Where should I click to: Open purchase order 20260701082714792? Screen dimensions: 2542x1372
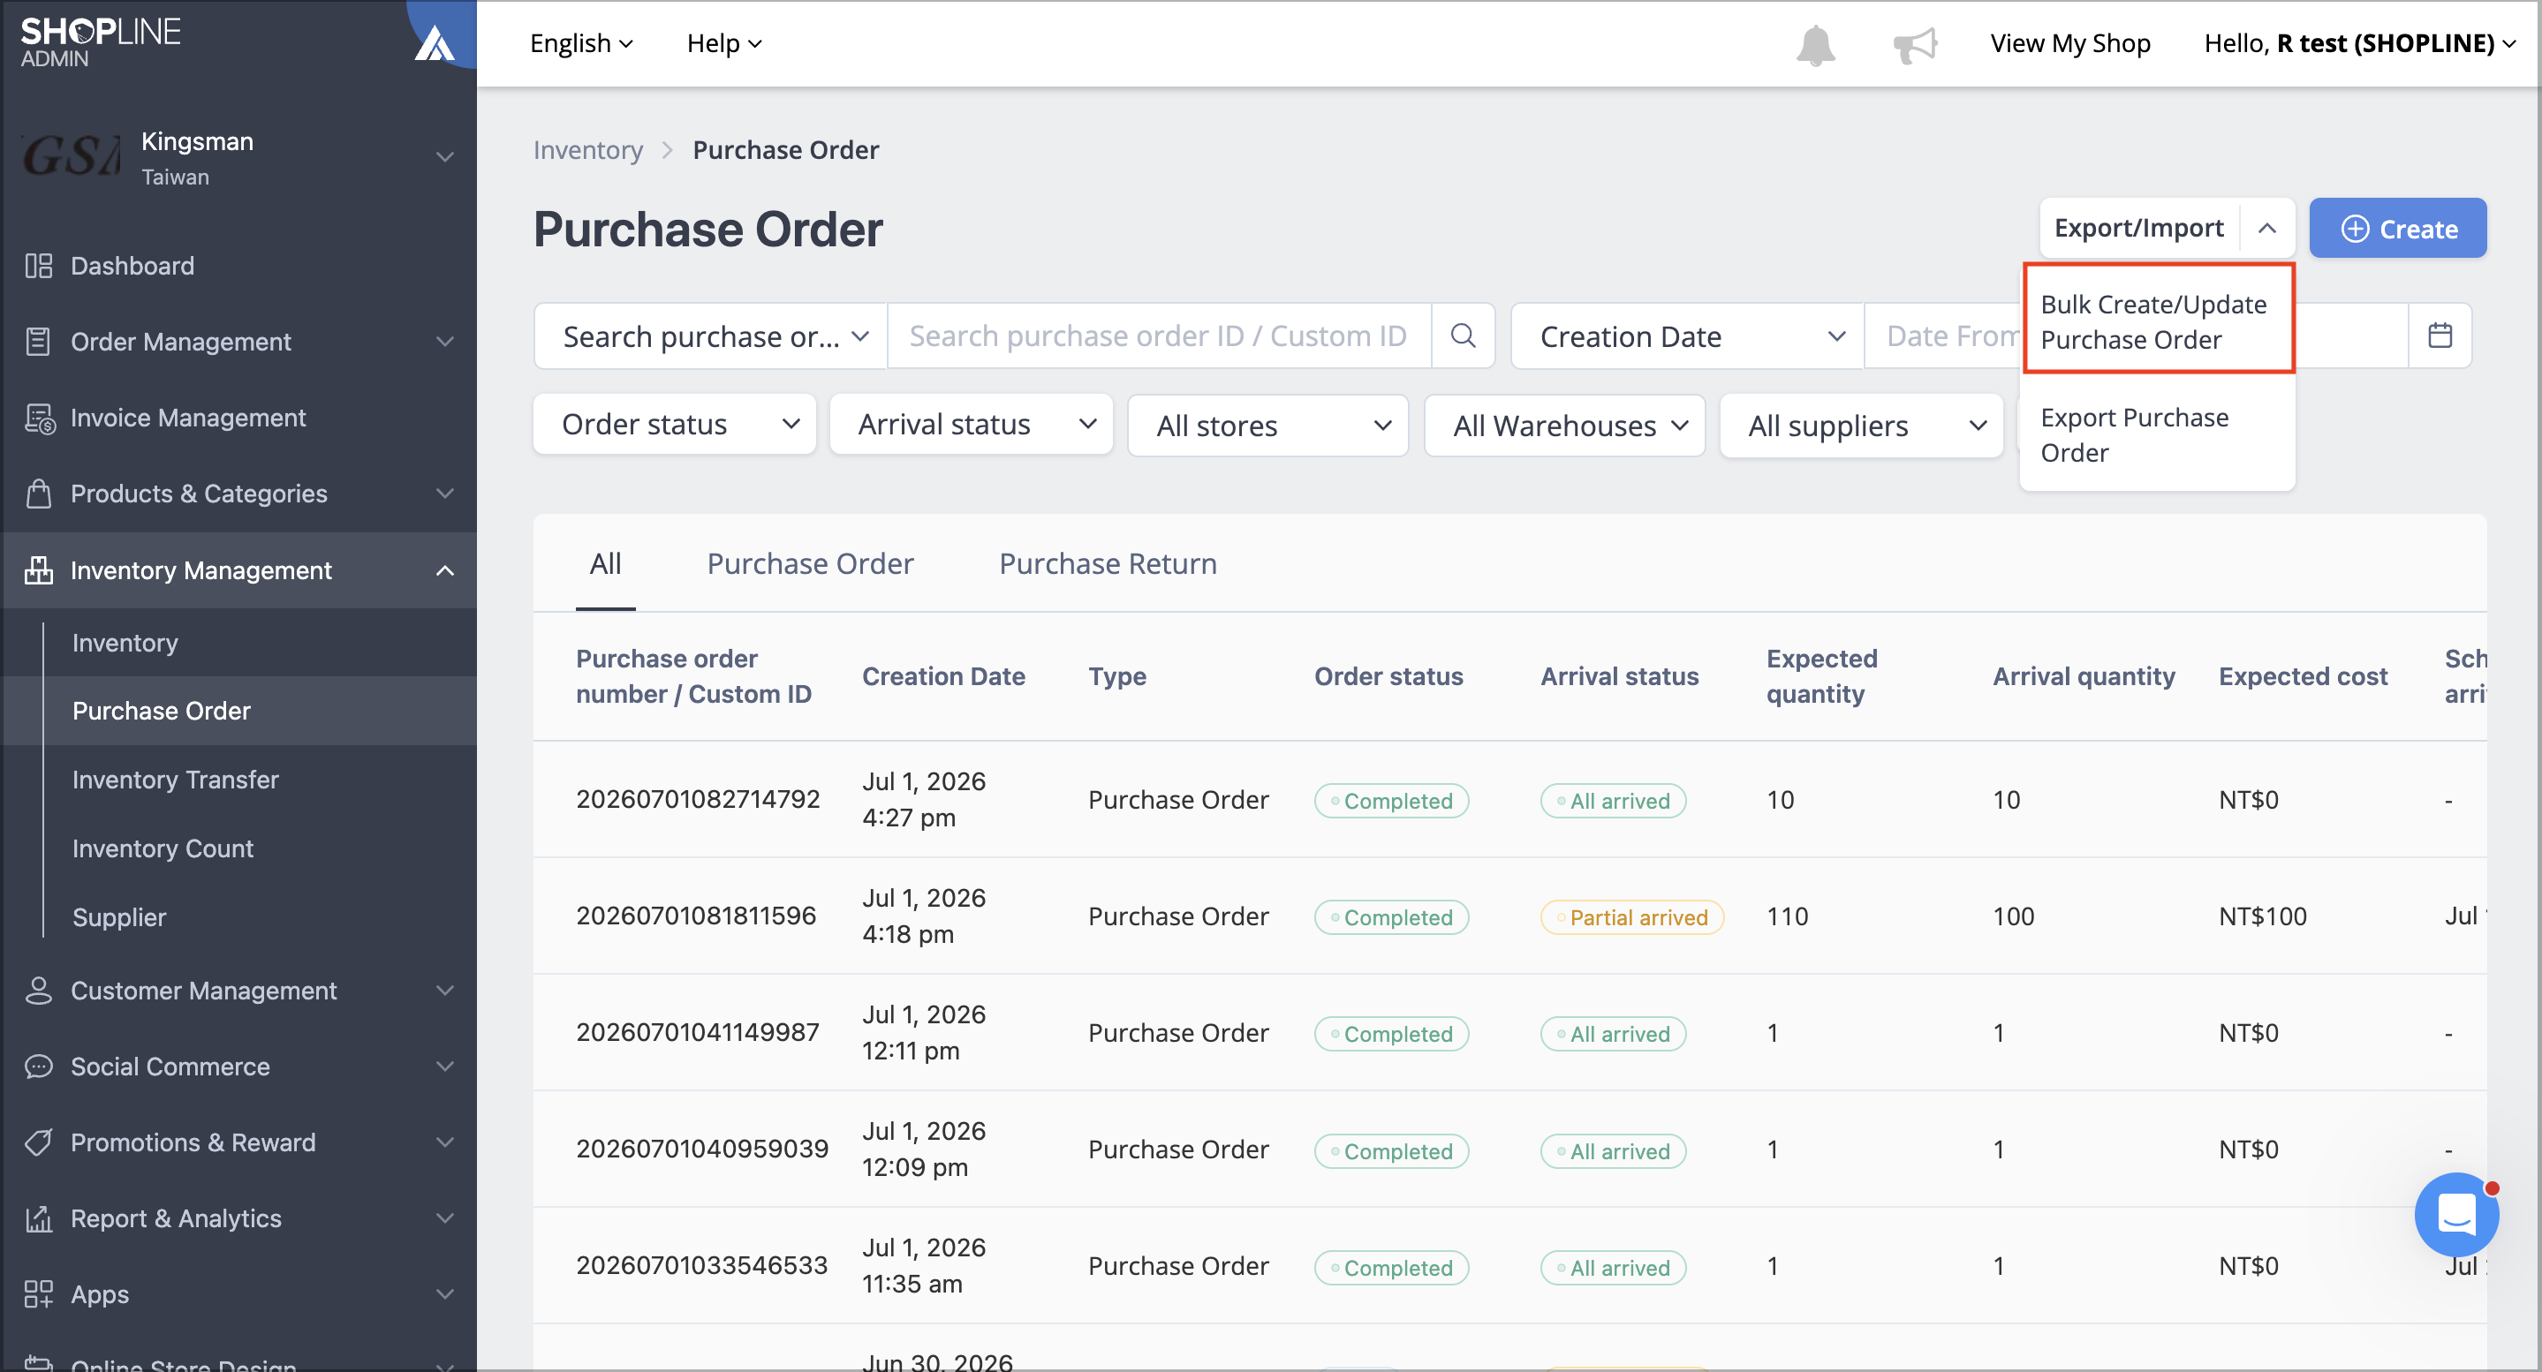[698, 800]
